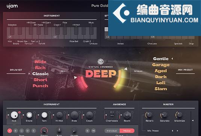Image resolution: width=201 pixels, height=136 pixels.
Task: Click the Master volume fader arrow
Action: pyautogui.click(x=193, y=121)
